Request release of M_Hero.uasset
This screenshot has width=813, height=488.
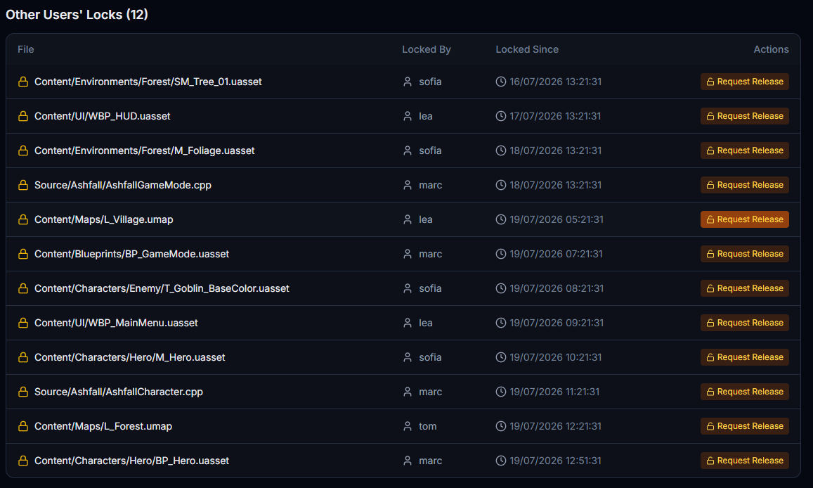click(x=745, y=357)
